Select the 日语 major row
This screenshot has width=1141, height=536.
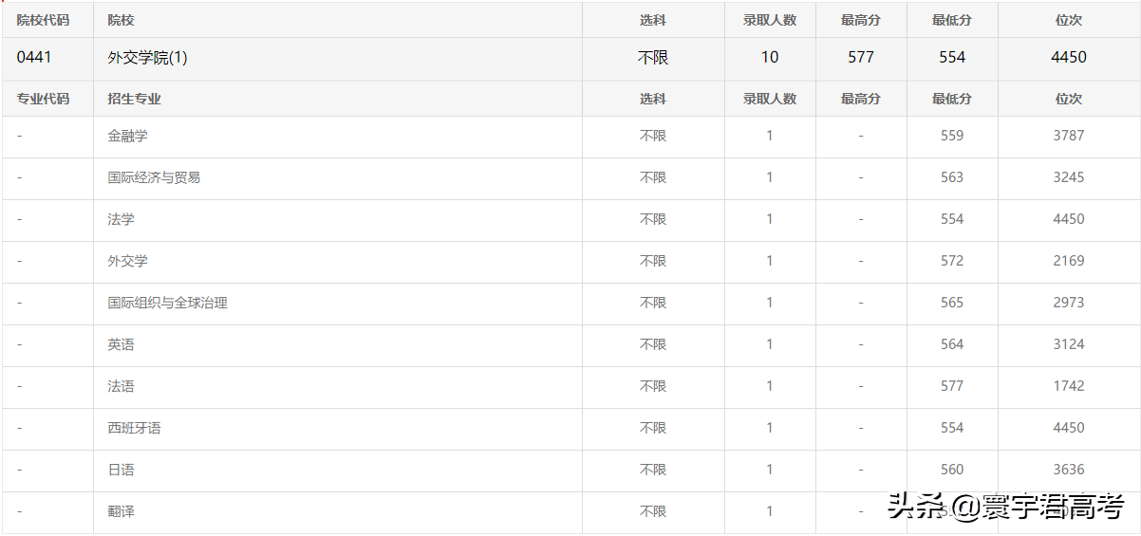click(121, 470)
